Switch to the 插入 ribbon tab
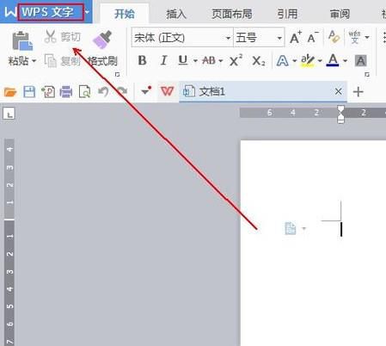This screenshot has height=346, width=386. click(176, 14)
